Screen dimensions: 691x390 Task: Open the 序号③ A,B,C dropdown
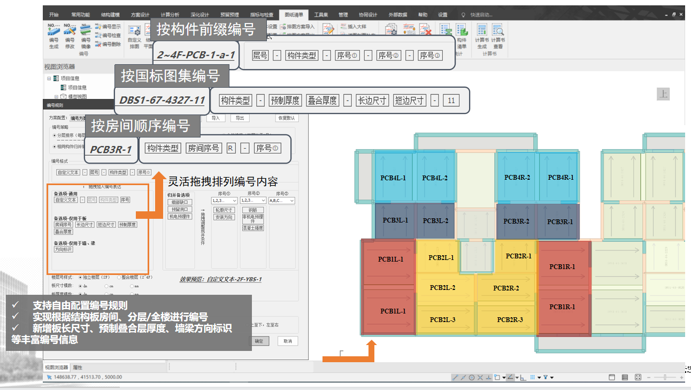(282, 201)
